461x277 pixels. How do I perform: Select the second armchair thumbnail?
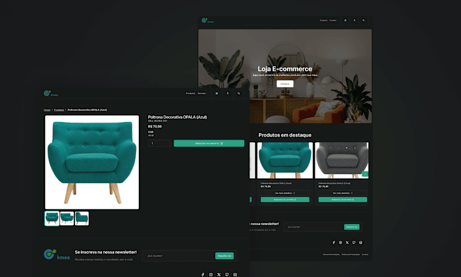(x=67, y=218)
